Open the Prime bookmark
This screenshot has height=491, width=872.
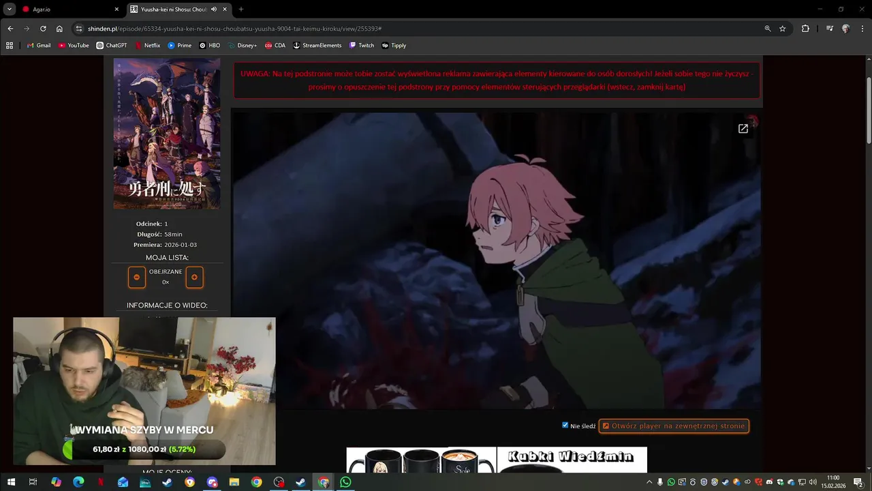coord(180,45)
